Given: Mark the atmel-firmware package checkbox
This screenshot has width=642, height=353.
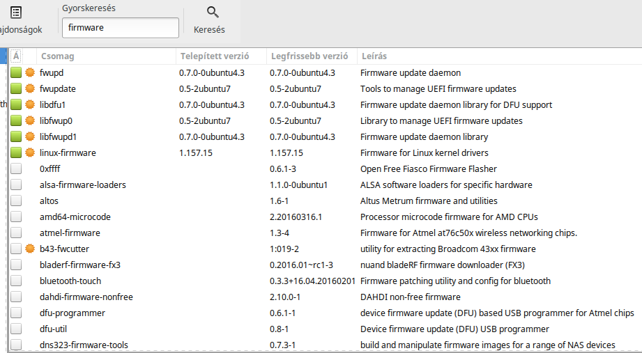Looking at the screenshot, I should (x=16, y=233).
